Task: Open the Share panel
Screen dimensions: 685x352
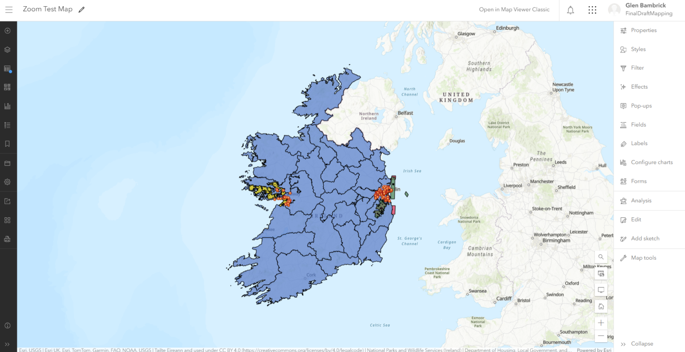Action: point(8,201)
